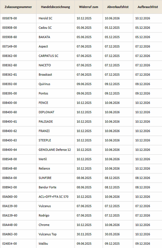Click the Quirinus product name
The image size is (162, 248).
click(x=44, y=84)
